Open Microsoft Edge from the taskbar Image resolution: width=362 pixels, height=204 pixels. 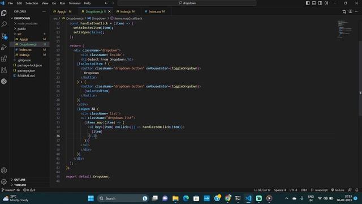click(x=186, y=198)
